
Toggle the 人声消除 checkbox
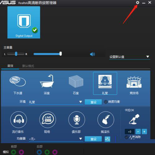pos(126,137)
